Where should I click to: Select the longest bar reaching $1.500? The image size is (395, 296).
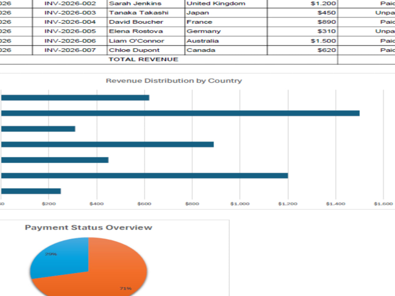[181, 113]
